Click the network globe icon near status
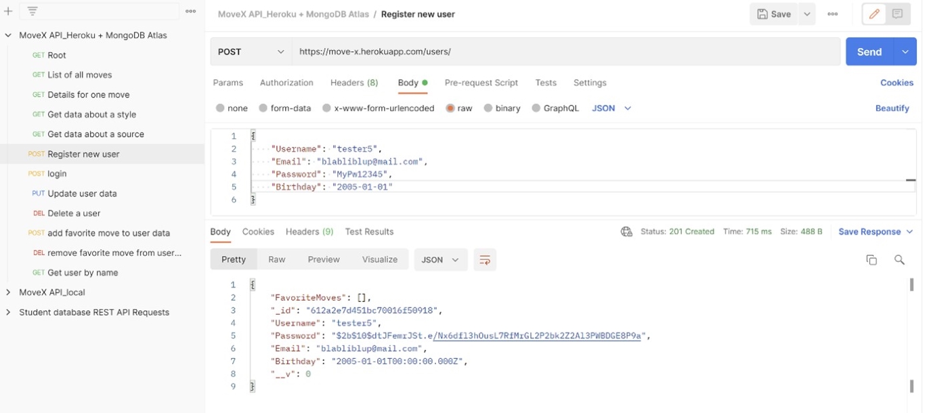 point(626,232)
